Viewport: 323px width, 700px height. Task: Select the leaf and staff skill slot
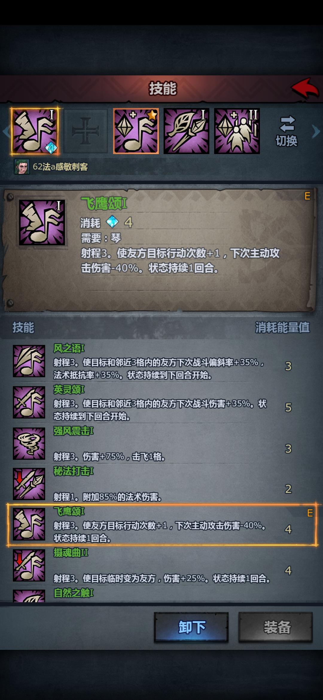tap(186, 131)
